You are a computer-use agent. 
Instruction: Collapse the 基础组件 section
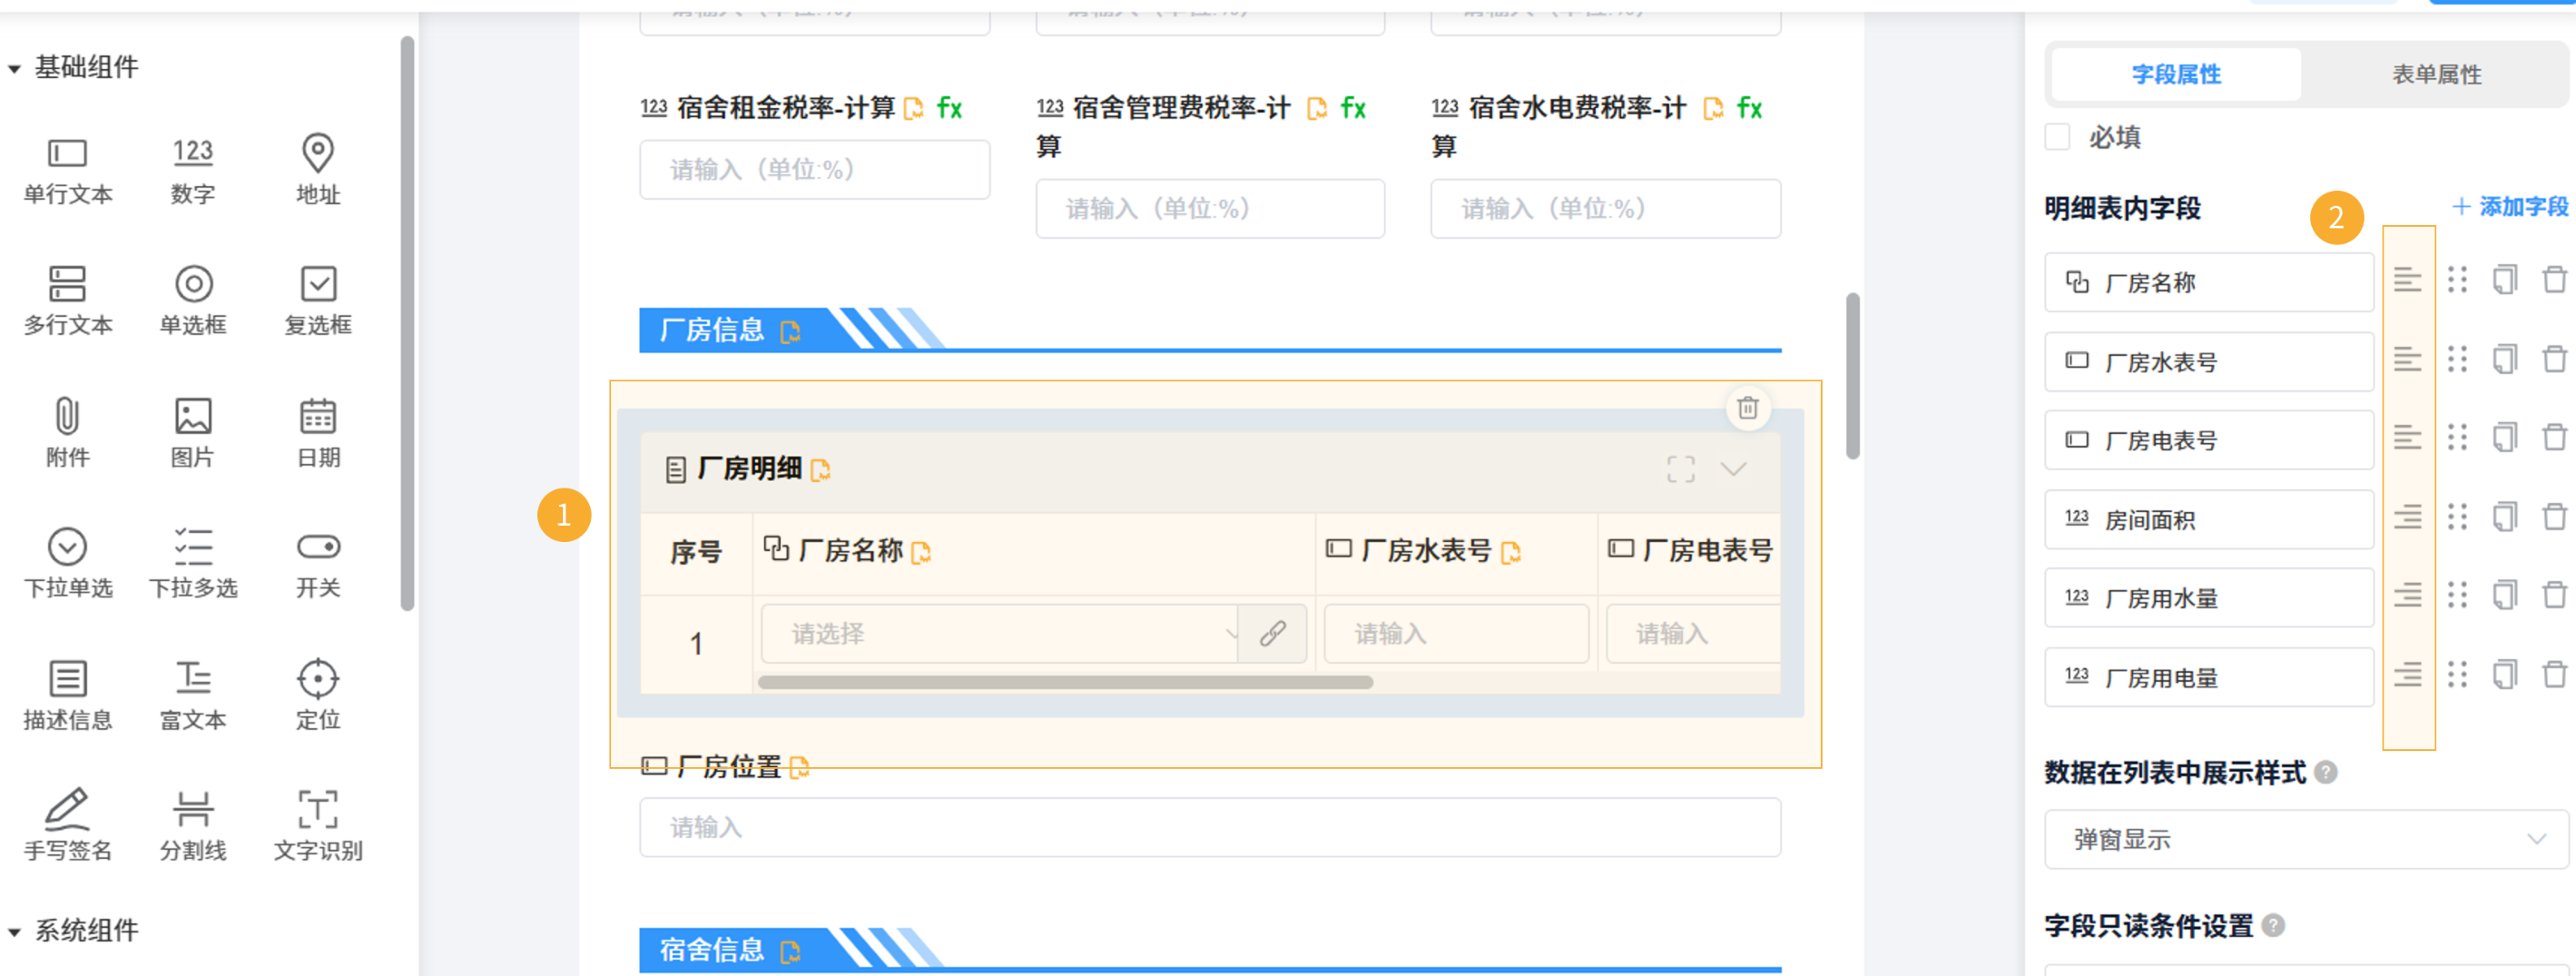[14, 68]
